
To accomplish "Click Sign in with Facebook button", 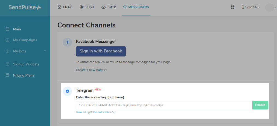I will tap(101, 51).
